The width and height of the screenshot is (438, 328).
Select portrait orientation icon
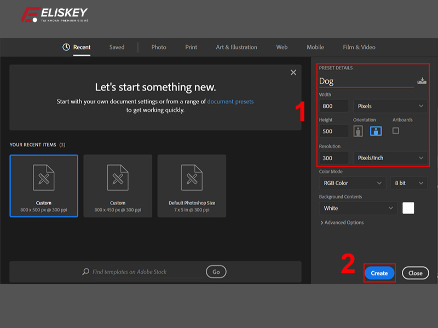(358, 131)
